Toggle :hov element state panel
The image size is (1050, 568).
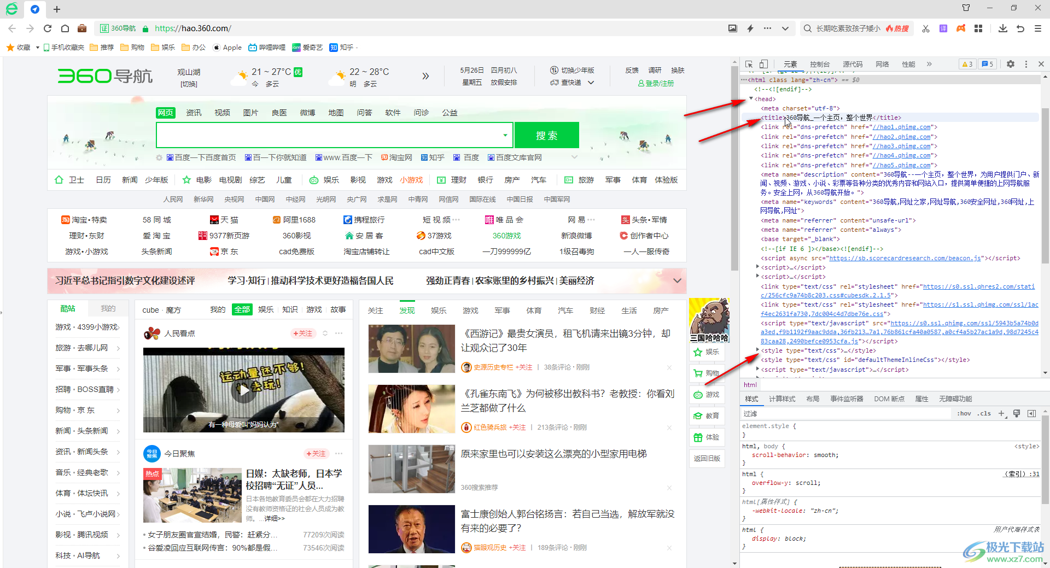coord(964,413)
